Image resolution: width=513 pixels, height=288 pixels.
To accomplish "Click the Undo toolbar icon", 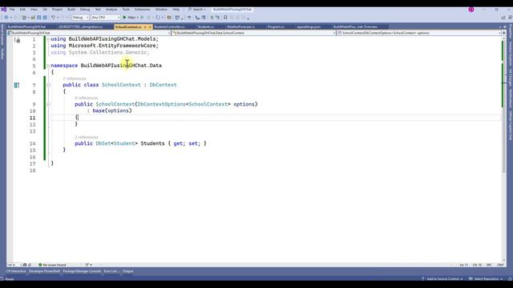I will click(x=53, y=18).
